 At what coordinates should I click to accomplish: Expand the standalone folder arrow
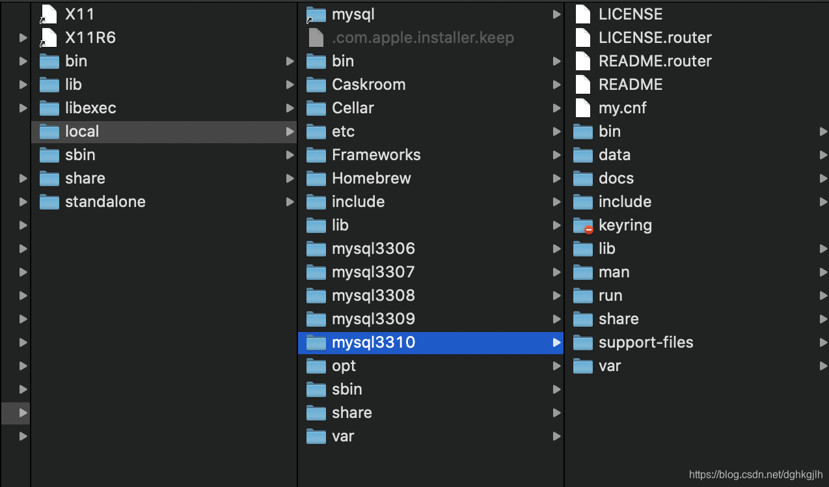290,202
